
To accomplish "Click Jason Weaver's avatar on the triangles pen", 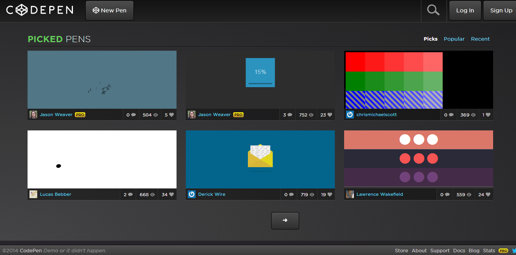I will (33, 115).
